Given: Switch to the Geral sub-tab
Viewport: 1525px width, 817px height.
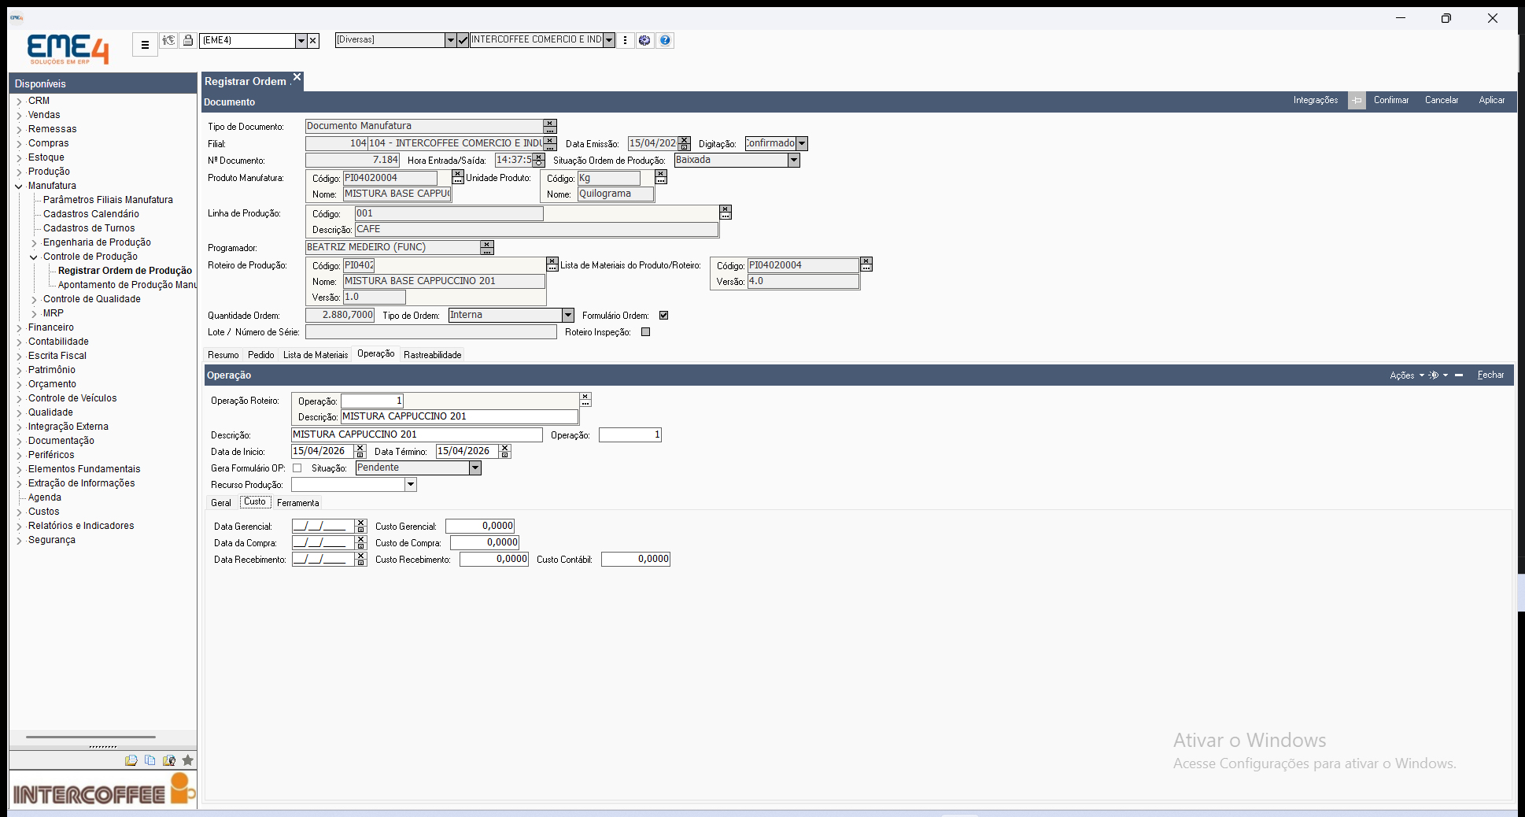Looking at the screenshot, I should [x=221, y=503].
